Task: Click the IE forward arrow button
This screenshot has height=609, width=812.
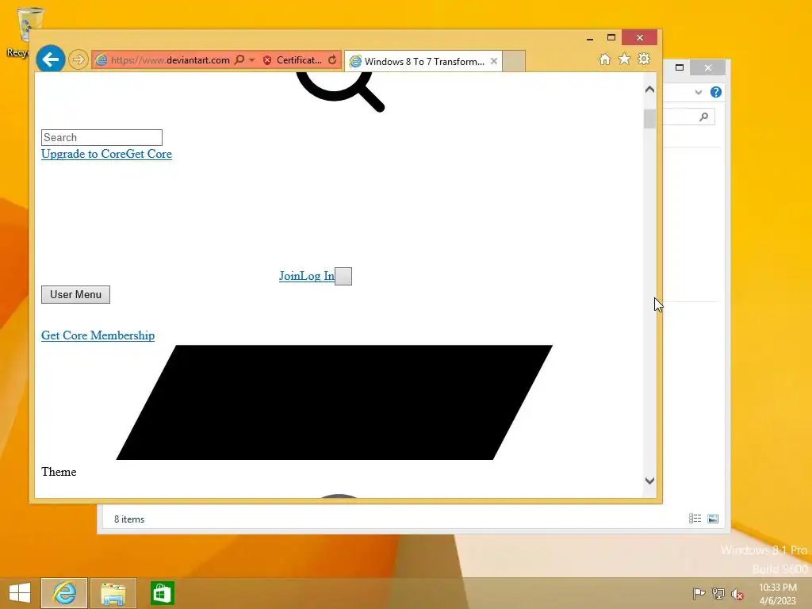Action: pyautogui.click(x=79, y=59)
